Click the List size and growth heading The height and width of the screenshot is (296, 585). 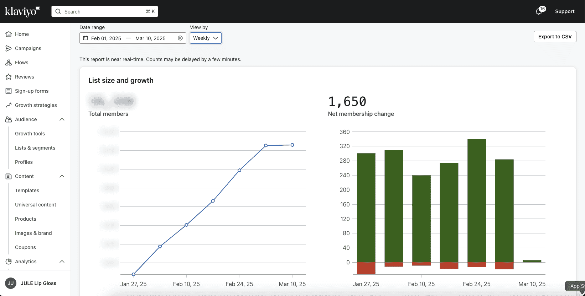coord(121,80)
